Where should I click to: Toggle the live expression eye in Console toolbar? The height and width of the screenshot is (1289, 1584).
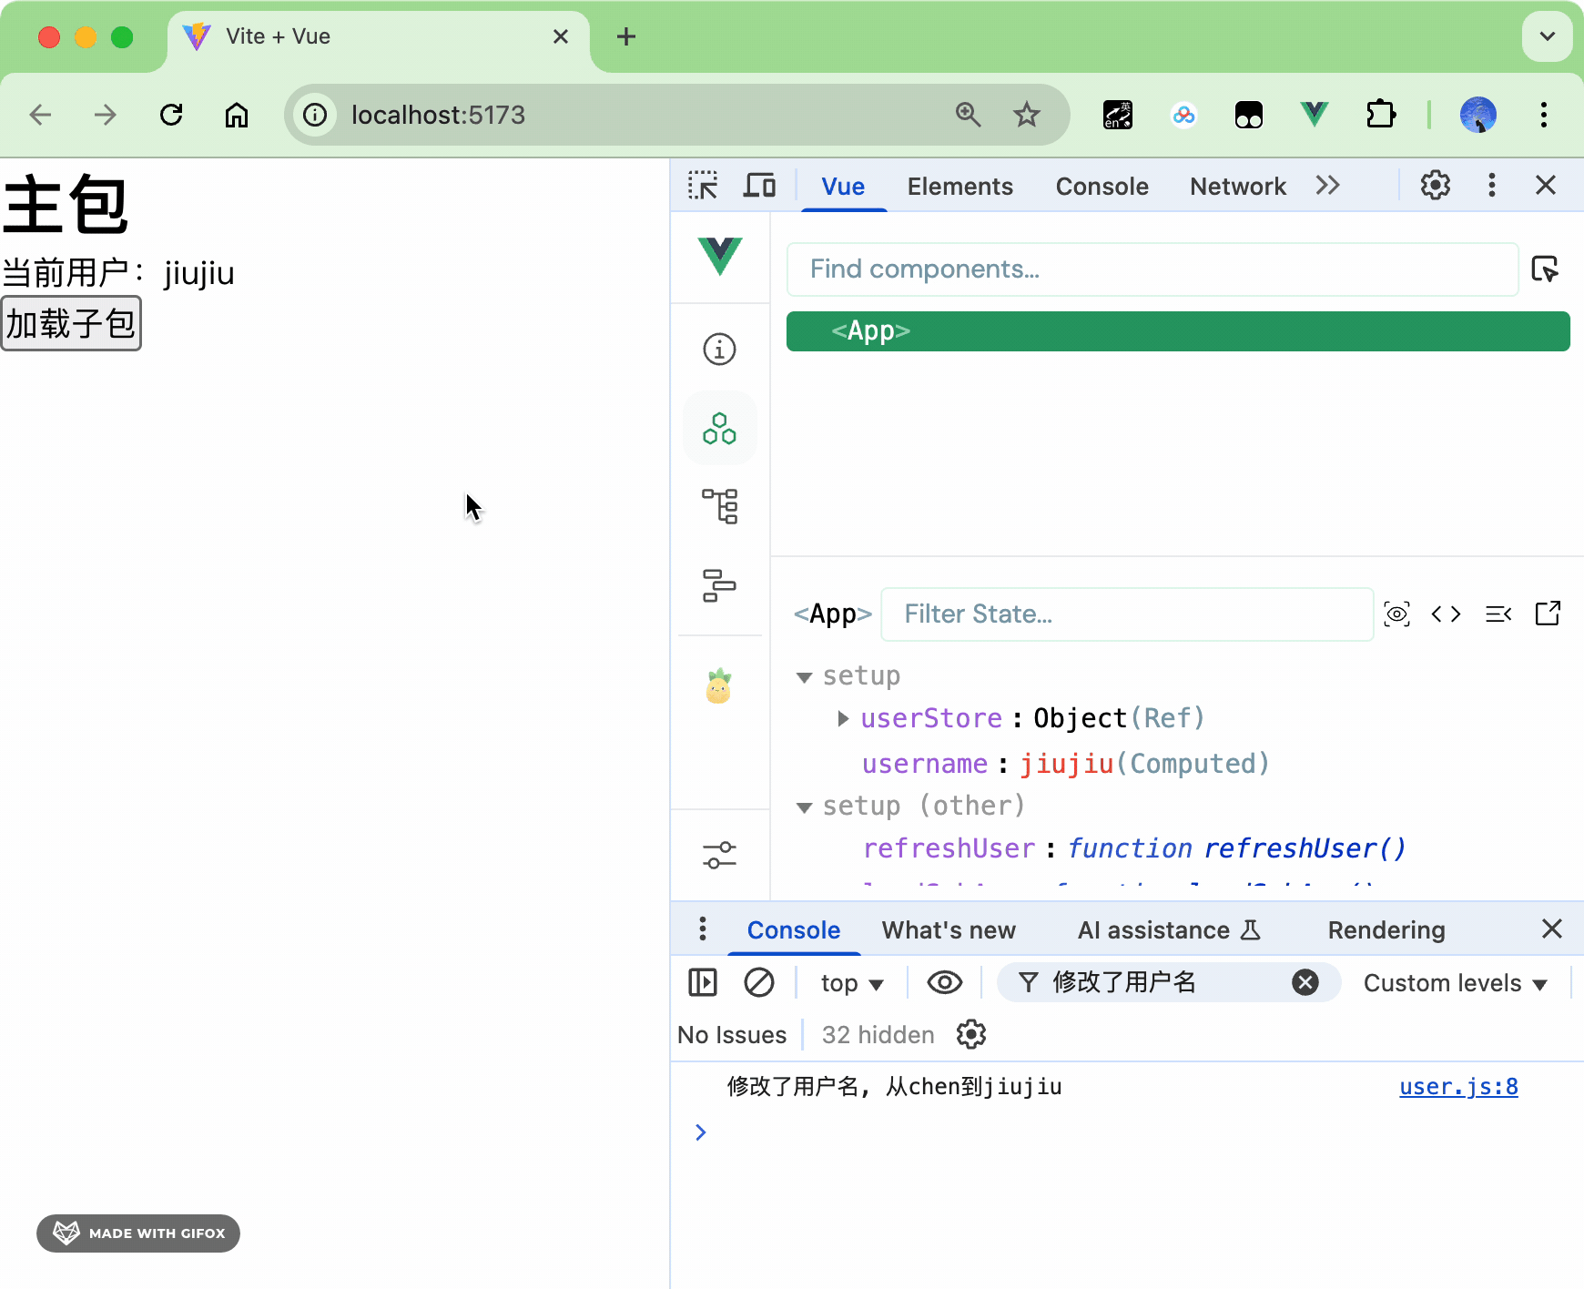pyautogui.click(x=945, y=982)
